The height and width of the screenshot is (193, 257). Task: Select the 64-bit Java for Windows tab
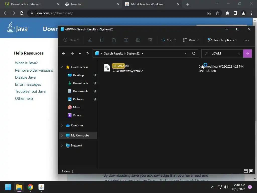click(x=152, y=4)
